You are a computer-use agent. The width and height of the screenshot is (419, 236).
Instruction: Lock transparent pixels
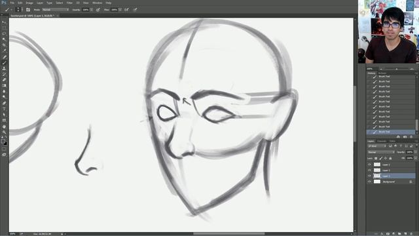pos(376,159)
